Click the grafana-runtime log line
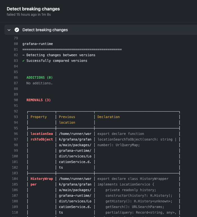Screen dimensions: 197x217 [x=38, y=44]
